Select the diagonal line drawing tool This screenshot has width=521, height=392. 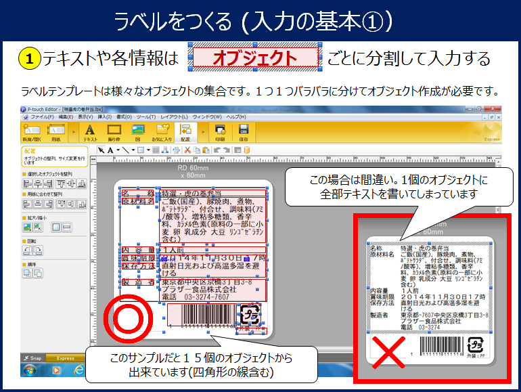[x=125, y=150]
